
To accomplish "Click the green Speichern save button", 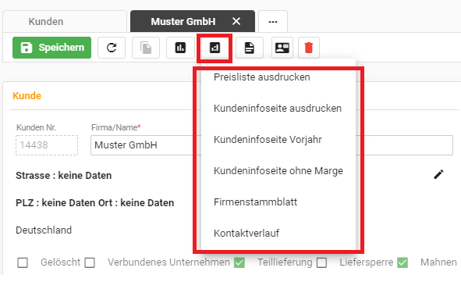I will 51,48.
